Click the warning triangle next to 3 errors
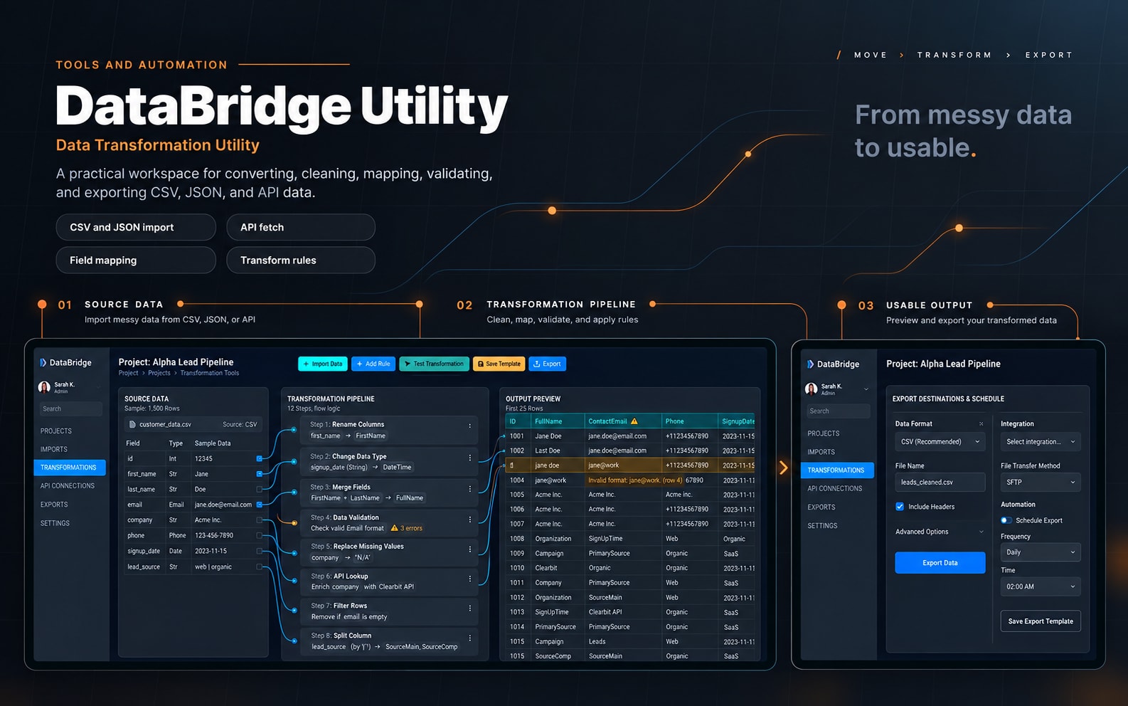The width and height of the screenshot is (1128, 706). coord(395,528)
